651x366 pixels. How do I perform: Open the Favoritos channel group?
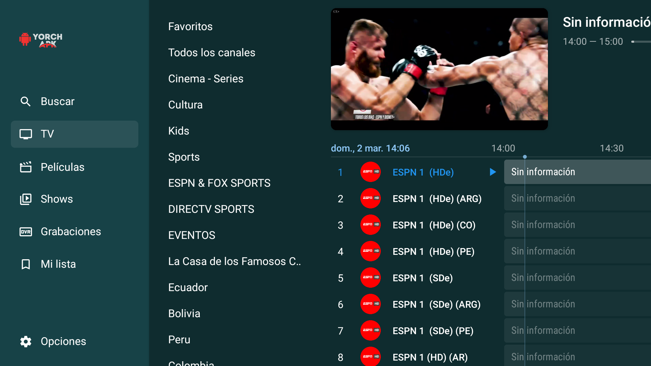pyautogui.click(x=190, y=26)
